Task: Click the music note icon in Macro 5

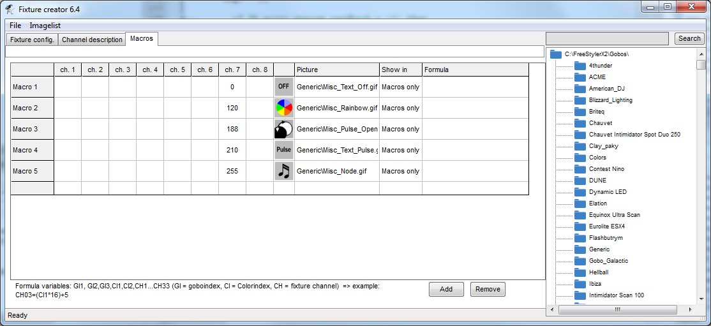Action: 284,171
